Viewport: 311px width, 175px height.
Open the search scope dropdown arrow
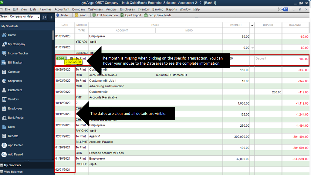tap(39, 18)
